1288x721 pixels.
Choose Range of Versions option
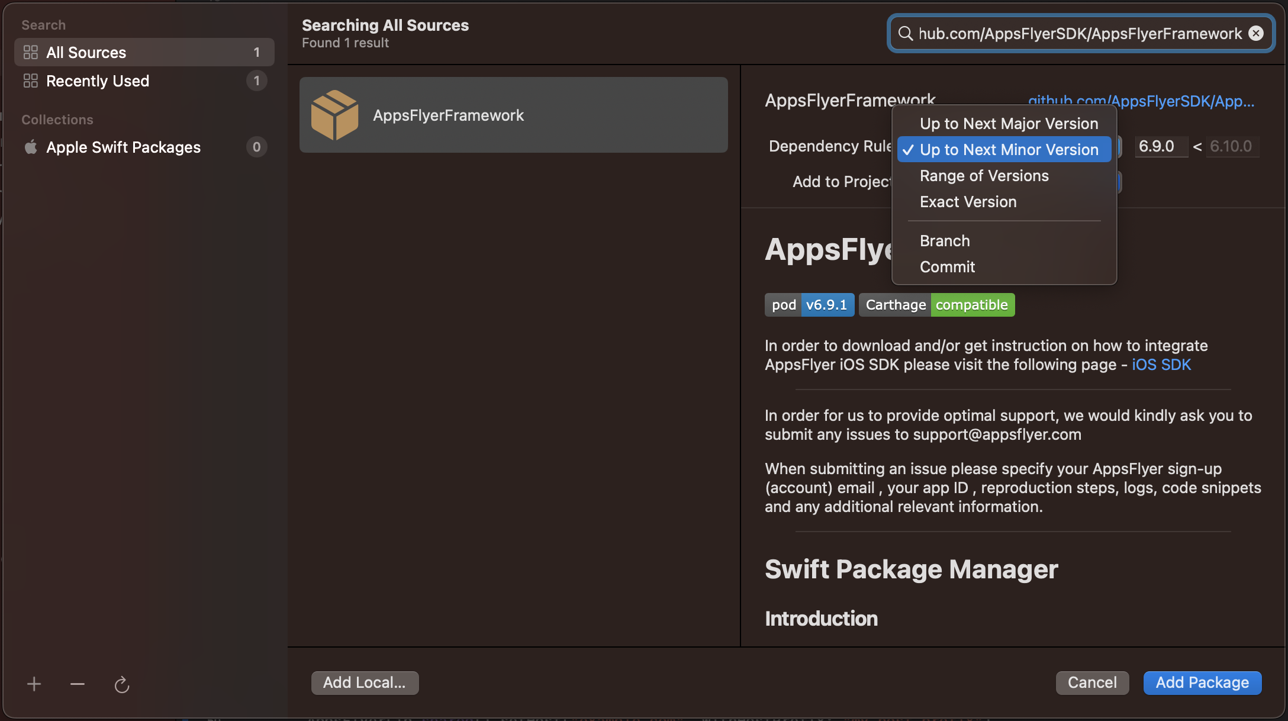click(x=984, y=176)
